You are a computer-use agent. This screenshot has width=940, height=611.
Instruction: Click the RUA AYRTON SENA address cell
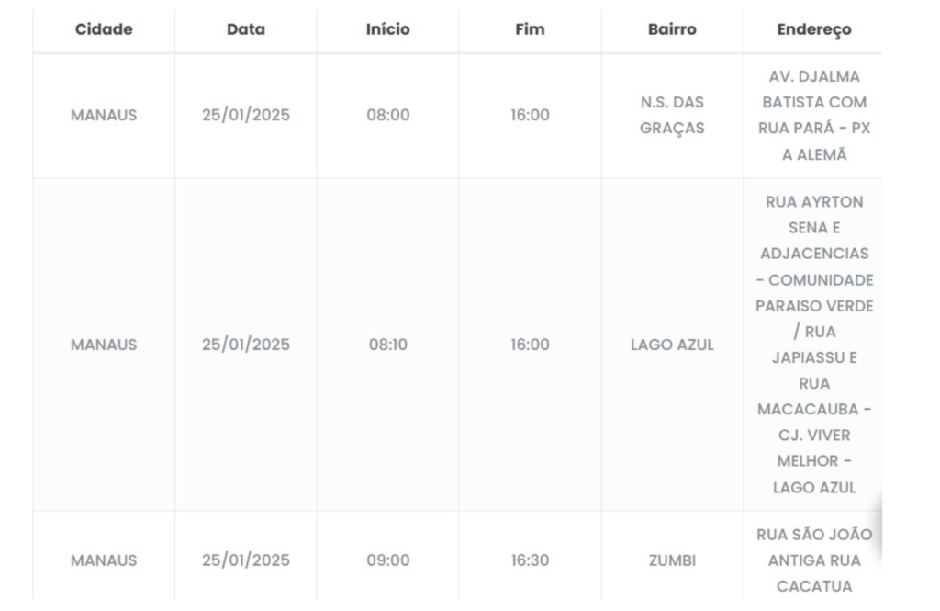pos(814,345)
